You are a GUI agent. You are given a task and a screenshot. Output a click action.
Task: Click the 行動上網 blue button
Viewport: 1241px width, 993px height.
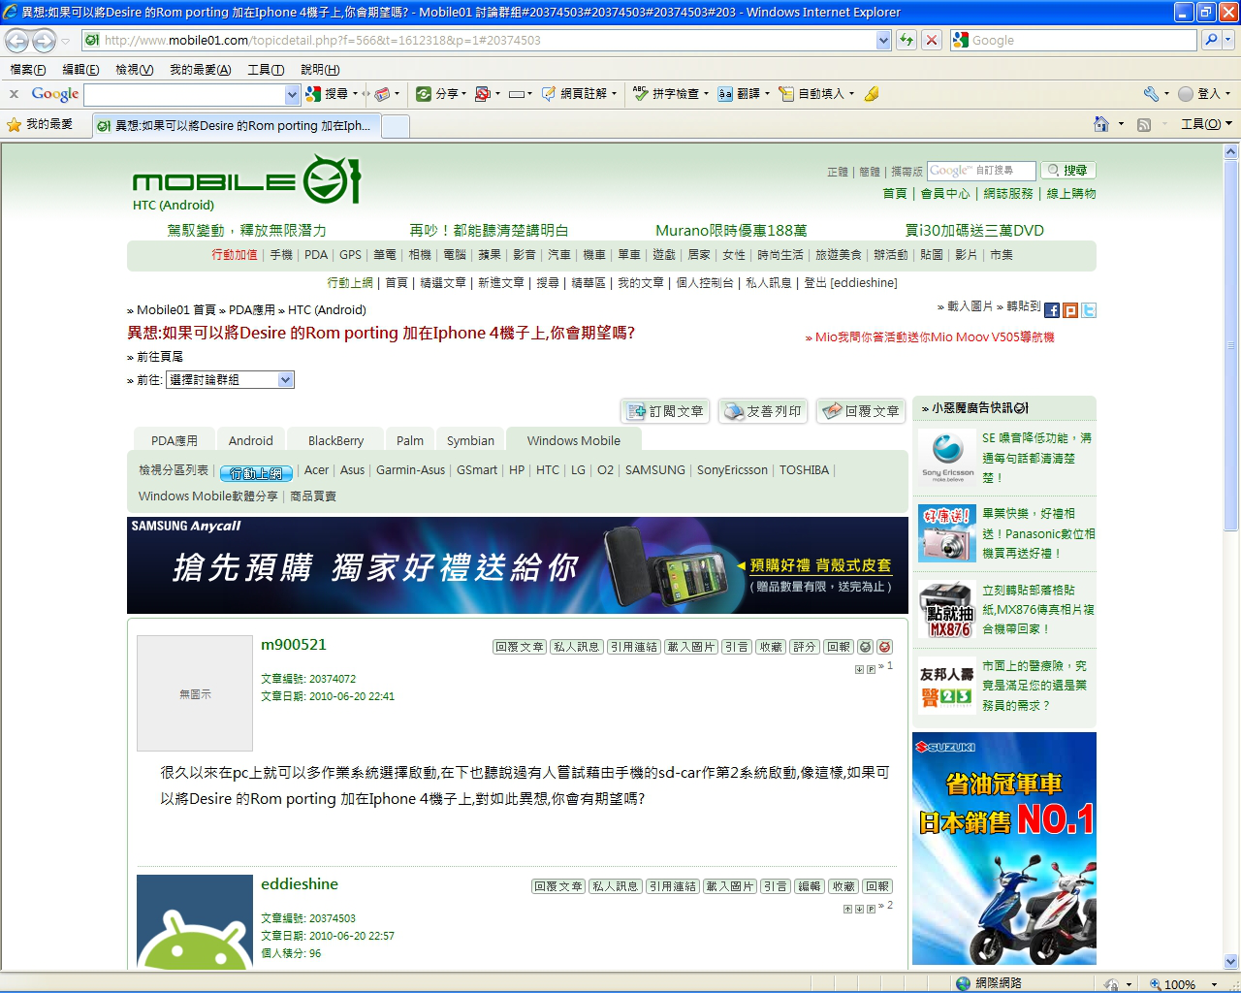256,473
